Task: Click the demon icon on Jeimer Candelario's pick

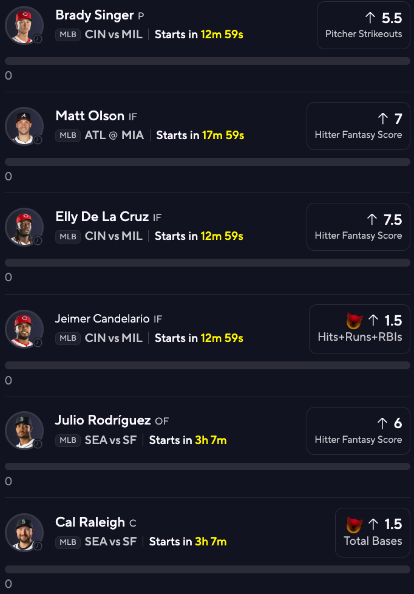Action: click(354, 321)
